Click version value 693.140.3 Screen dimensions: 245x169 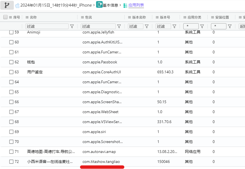(165, 72)
